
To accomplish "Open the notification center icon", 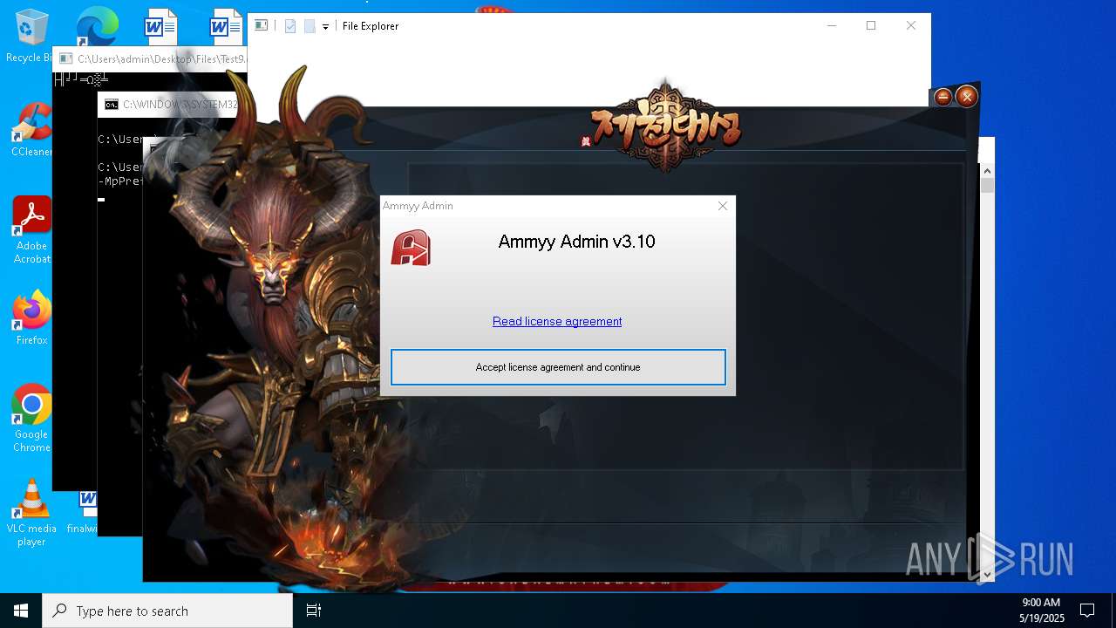I will [1087, 610].
